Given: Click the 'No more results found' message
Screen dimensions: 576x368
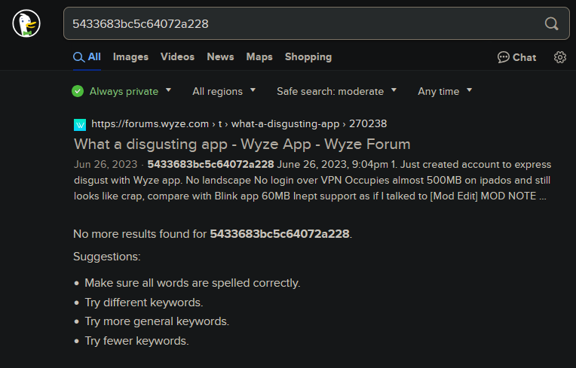Looking at the screenshot, I should click(x=213, y=234).
